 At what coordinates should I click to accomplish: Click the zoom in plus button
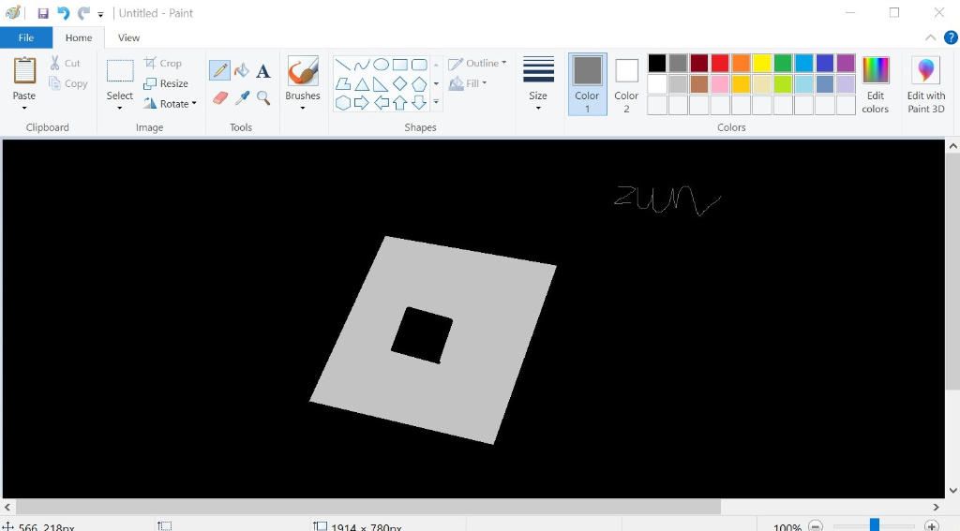[x=931, y=525]
